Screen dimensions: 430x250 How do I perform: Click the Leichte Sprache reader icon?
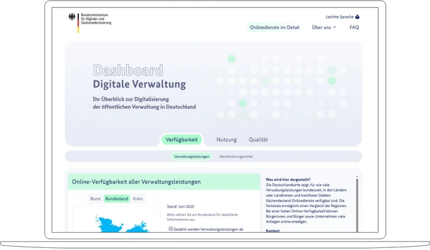[x=357, y=17]
